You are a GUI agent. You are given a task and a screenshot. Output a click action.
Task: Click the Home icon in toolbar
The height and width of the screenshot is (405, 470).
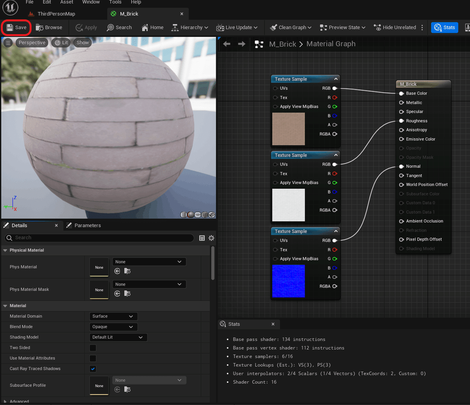(x=145, y=27)
